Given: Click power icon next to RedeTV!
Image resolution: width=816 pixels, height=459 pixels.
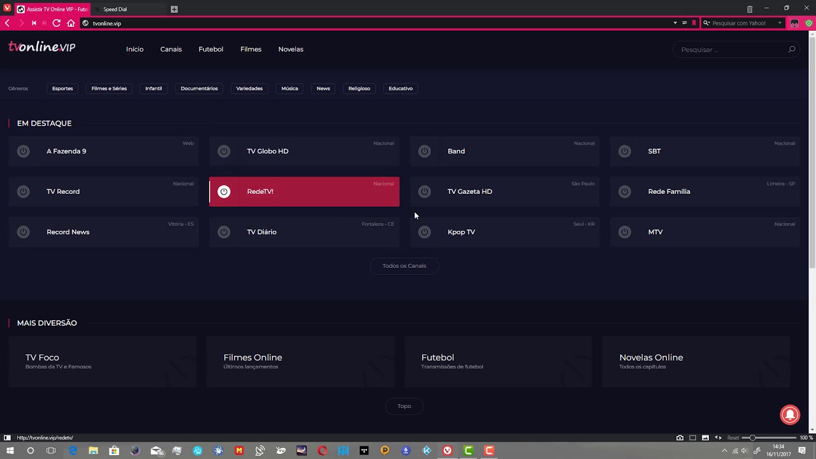Looking at the screenshot, I should click(x=224, y=191).
